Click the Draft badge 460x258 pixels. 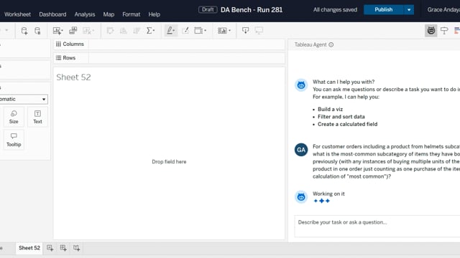click(208, 9)
